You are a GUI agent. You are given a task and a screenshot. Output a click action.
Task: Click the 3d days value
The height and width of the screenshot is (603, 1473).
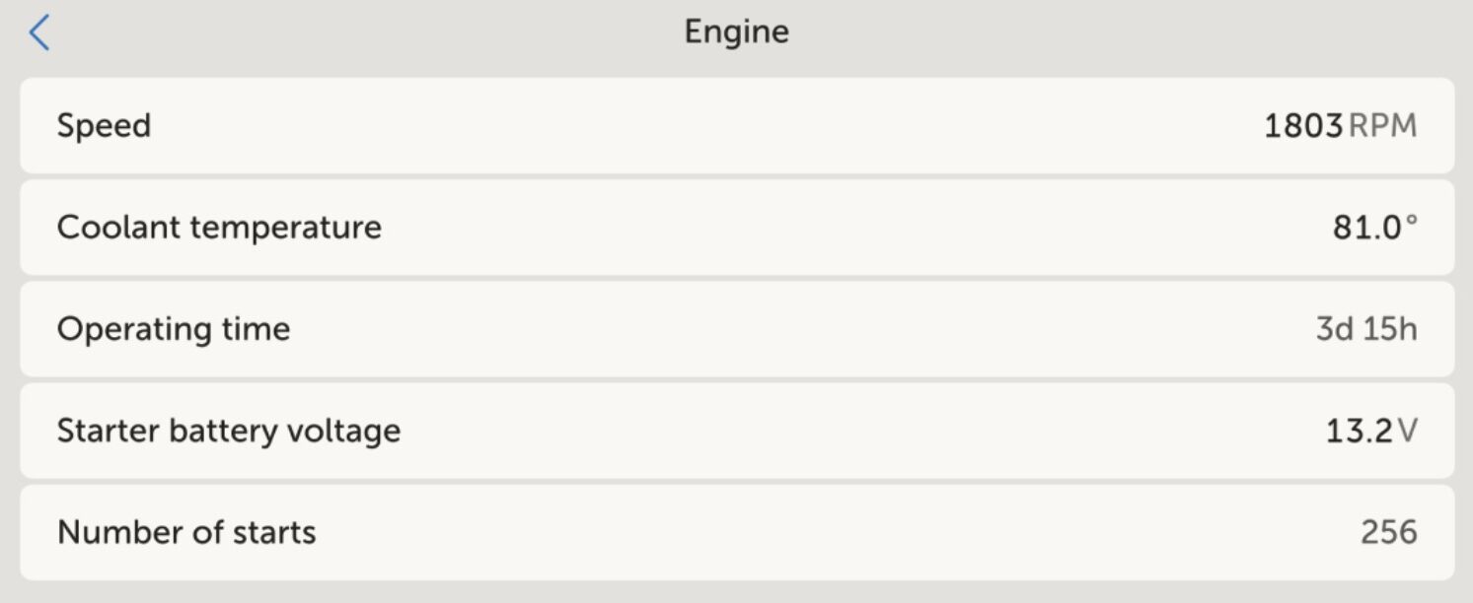pyautogui.click(x=1334, y=329)
